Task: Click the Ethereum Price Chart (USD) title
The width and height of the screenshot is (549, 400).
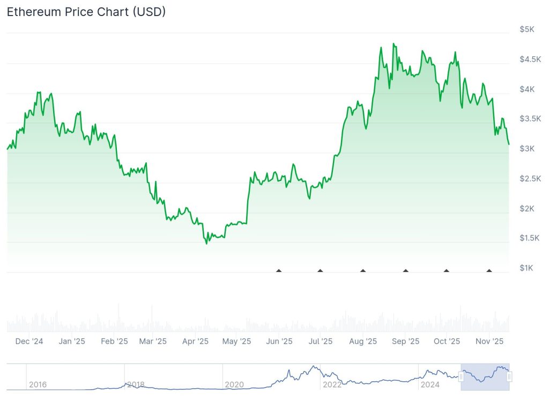Action: pyautogui.click(x=86, y=12)
